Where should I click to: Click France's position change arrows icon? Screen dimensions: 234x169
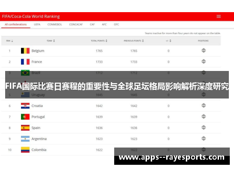tap(204, 62)
